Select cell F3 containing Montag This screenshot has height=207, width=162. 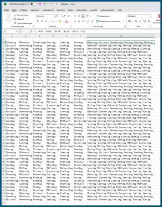pyautogui.click(x=80, y=46)
